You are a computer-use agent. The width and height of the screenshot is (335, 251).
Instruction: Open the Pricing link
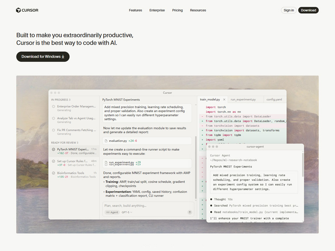coord(177,10)
